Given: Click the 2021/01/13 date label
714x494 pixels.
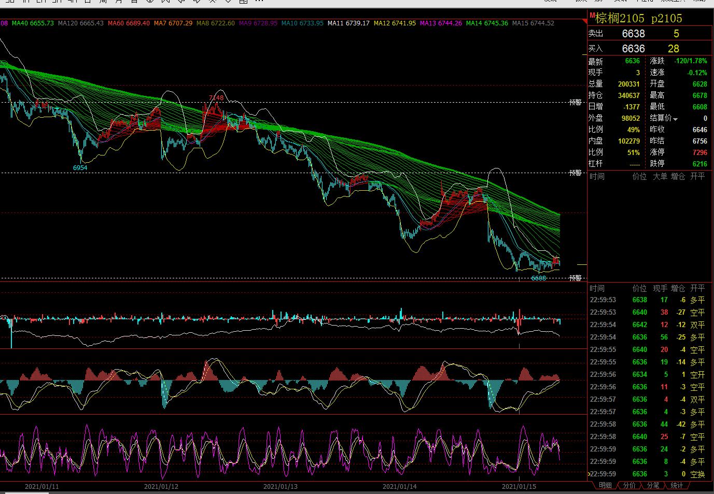Looking at the screenshot, I should [x=281, y=486].
